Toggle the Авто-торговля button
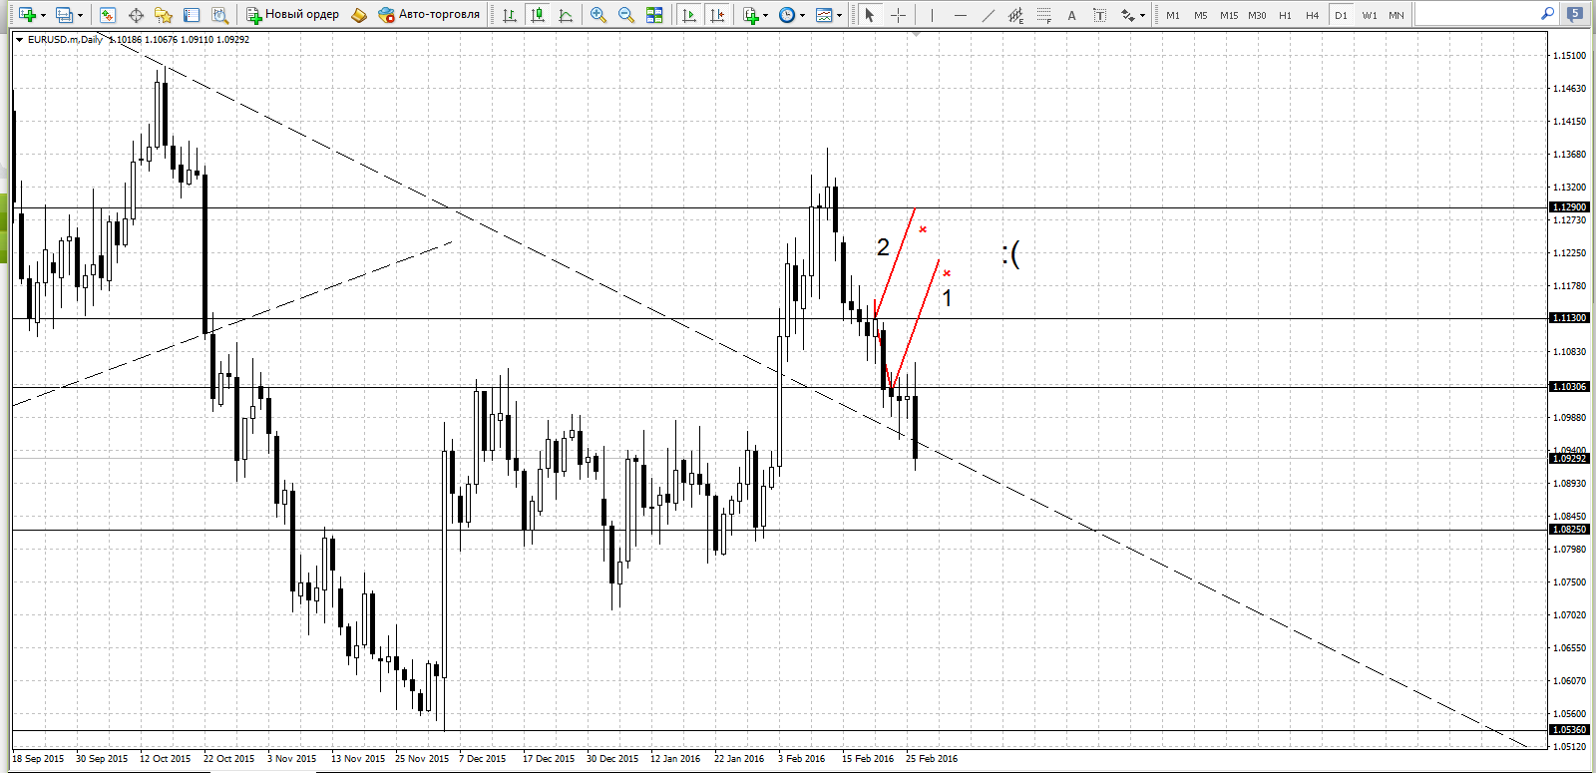 click(x=429, y=15)
